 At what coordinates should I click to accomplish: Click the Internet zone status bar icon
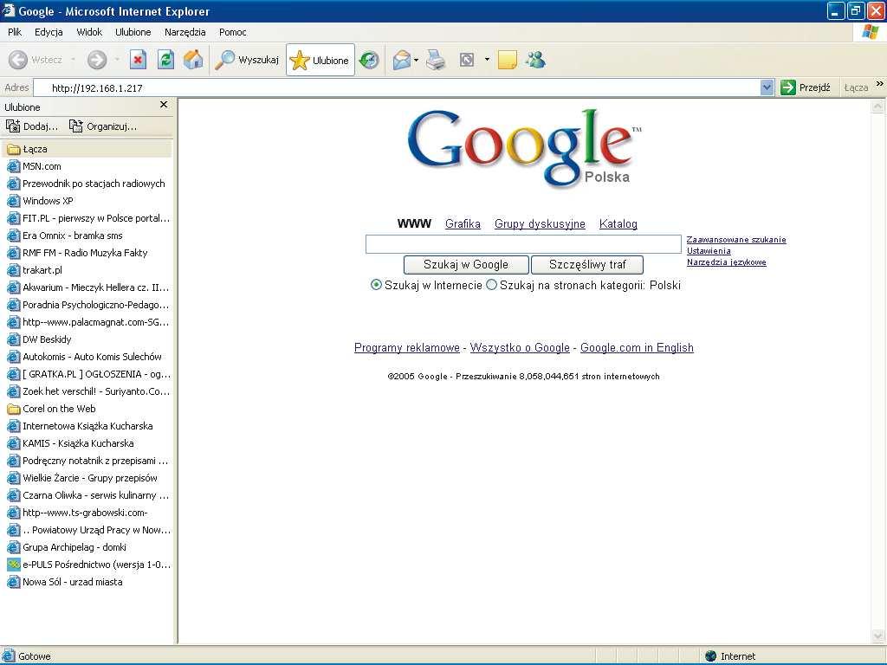tap(711, 656)
